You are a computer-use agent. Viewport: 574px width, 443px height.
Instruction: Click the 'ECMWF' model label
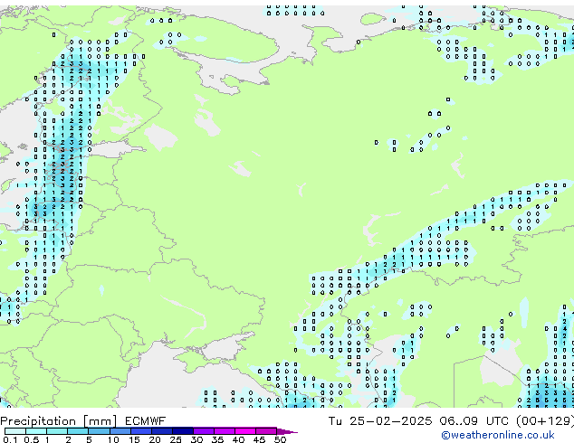pos(146,421)
